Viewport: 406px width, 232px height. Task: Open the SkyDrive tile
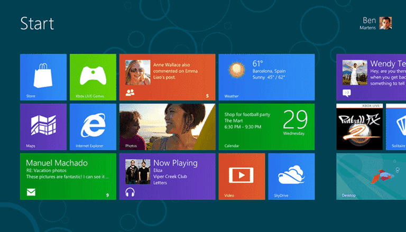coord(292,177)
